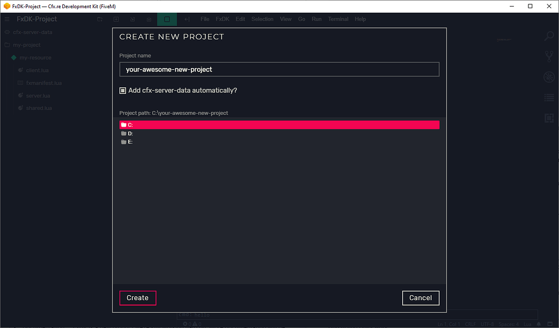This screenshot has width=559, height=328.
Task: Open the search panel in right sidebar
Action: tap(548, 35)
